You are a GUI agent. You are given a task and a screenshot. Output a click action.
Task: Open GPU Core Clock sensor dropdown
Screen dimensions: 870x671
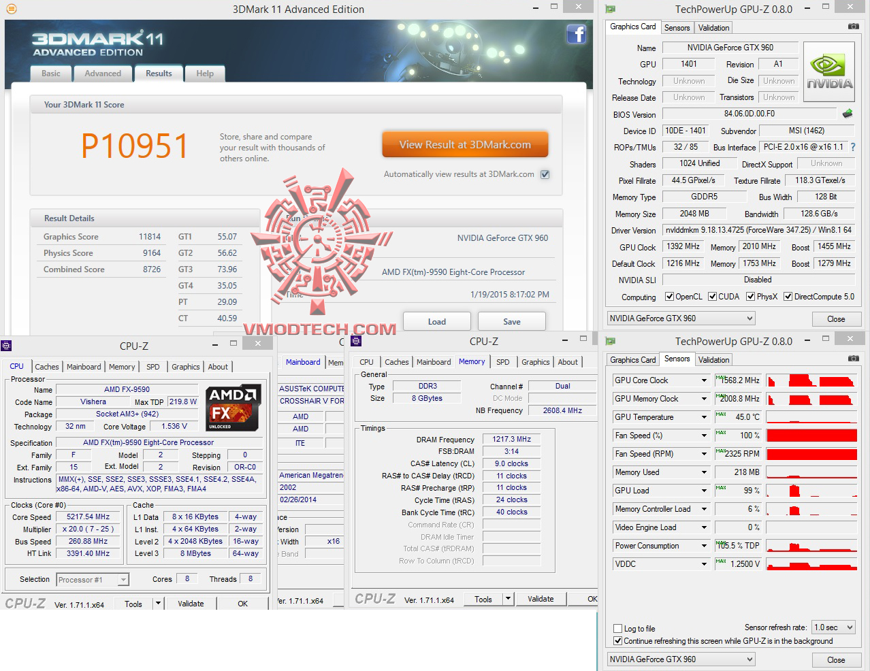coord(705,380)
